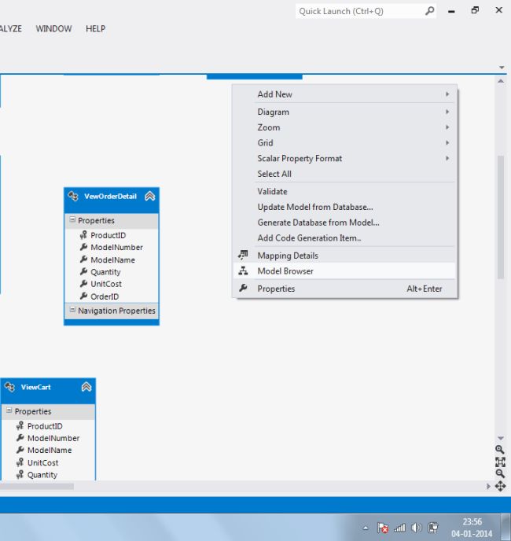Expand the Add New submenu arrow
Image resolution: width=511 pixels, height=541 pixels.
click(x=447, y=94)
